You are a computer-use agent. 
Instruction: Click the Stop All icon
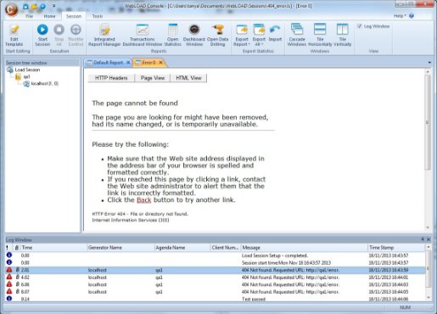pos(59,35)
